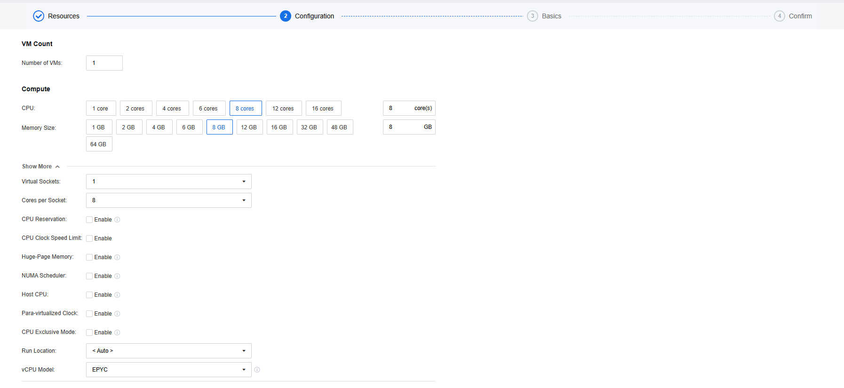
Task: Click the Configuration step number 2 icon
Action: (x=286, y=16)
